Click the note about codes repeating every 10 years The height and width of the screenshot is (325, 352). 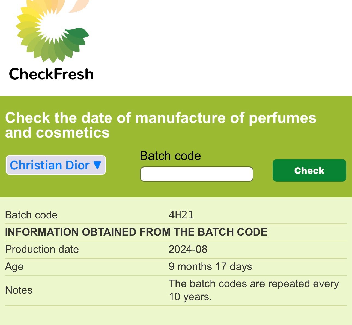coord(254,290)
